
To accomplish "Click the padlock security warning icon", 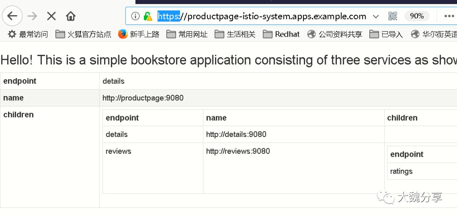I will tap(148, 16).
